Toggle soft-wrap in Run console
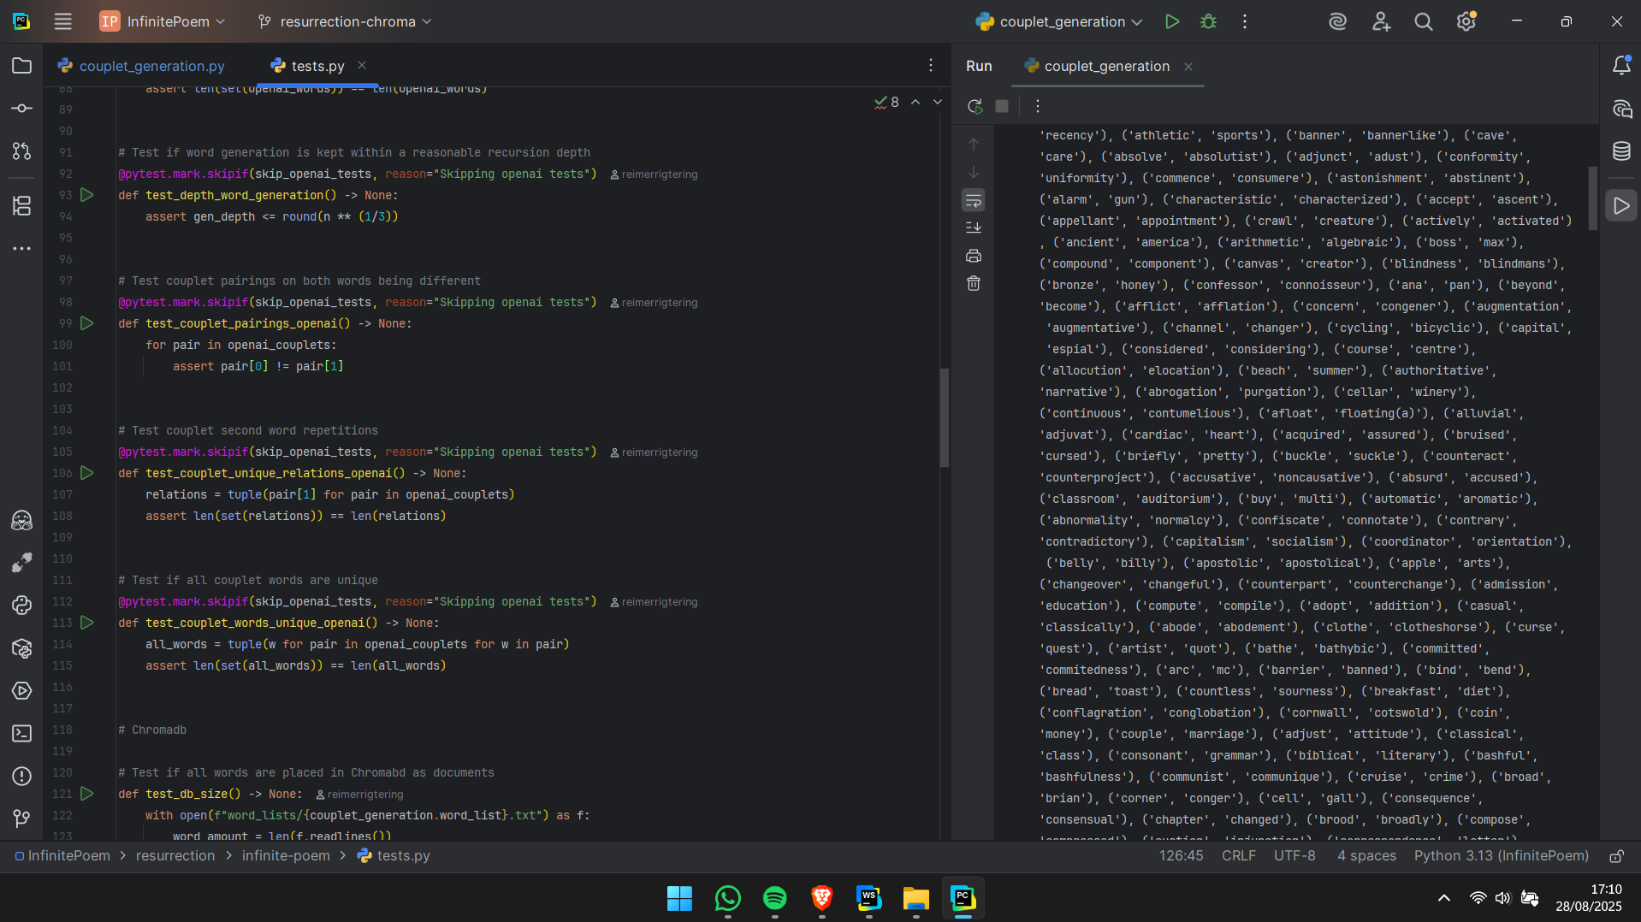 coord(974,200)
